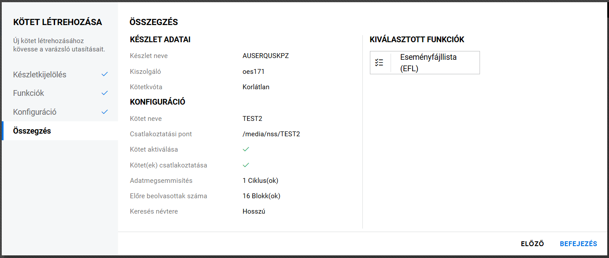Click the green Kötet aktiválása checkmark
The width and height of the screenshot is (609, 258).
(246, 149)
